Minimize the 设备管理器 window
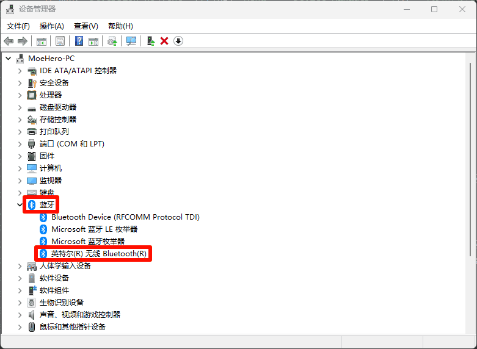This screenshot has width=477, height=349. point(407,9)
